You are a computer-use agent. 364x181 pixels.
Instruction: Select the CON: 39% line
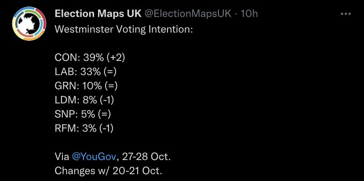90,58
